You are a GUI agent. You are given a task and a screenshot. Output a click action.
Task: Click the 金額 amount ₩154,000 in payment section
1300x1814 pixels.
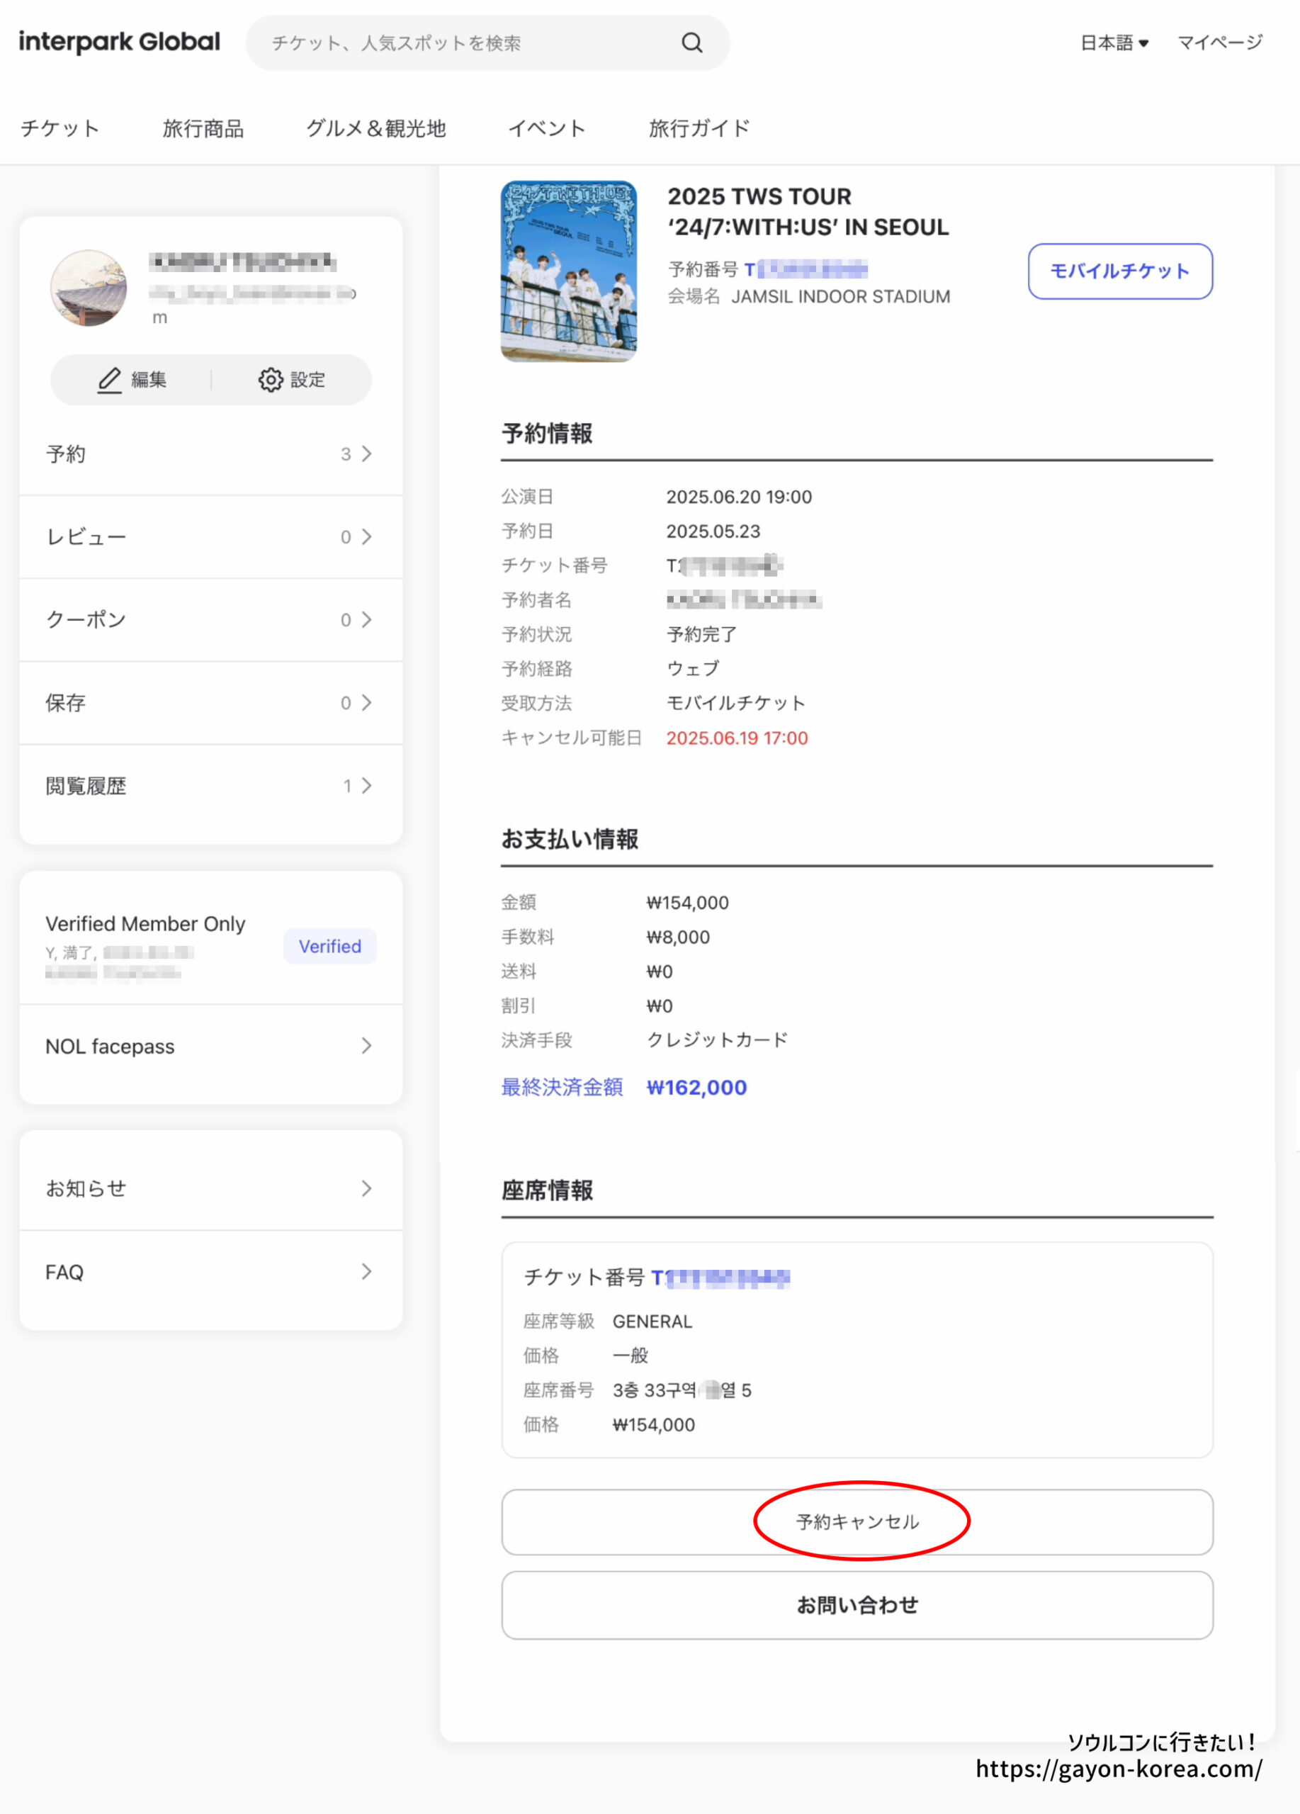(x=688, y=902)
